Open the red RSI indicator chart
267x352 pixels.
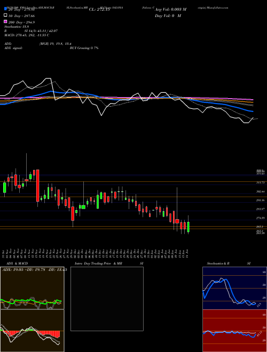(234, 331)
